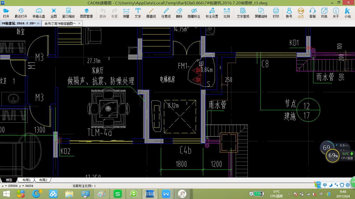Select the 布局2 layout tab

43,180
